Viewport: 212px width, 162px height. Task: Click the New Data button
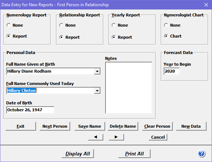(191, 126)
